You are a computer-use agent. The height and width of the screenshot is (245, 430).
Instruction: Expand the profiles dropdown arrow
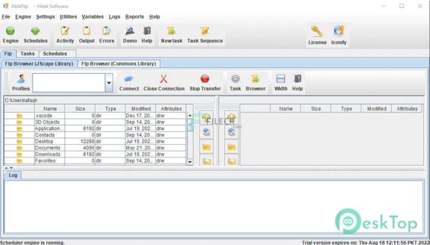pyautogui.click(x=109, y=83)
